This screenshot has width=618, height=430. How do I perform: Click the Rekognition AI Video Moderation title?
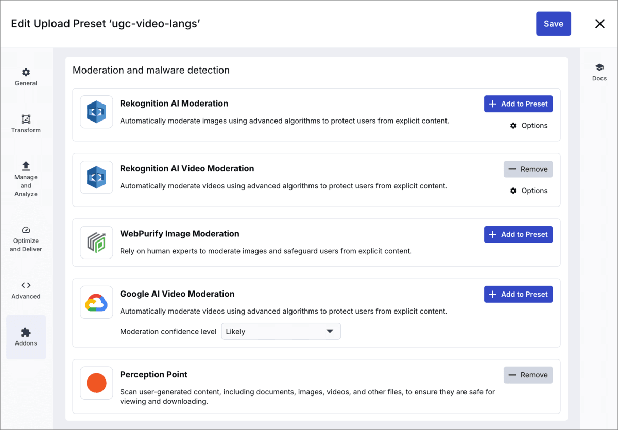coord(187,169)
